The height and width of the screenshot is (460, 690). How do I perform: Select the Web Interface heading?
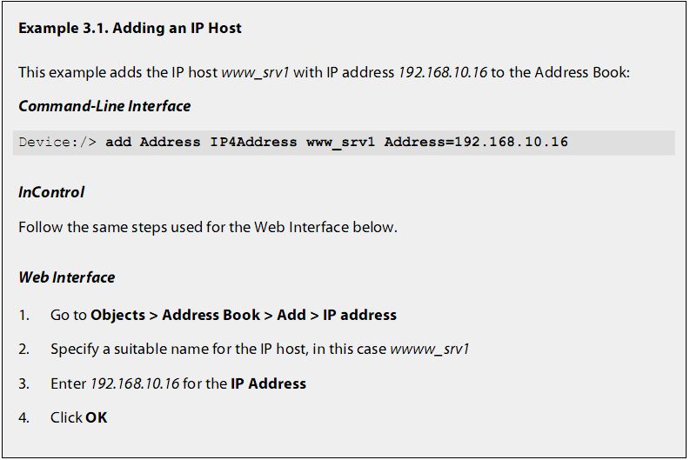click(67, 277)
